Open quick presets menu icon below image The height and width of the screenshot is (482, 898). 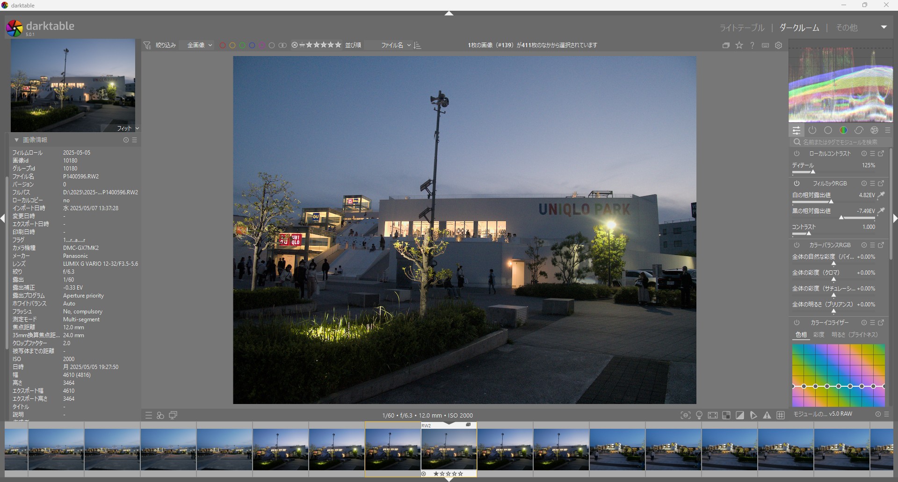[149, 415]
